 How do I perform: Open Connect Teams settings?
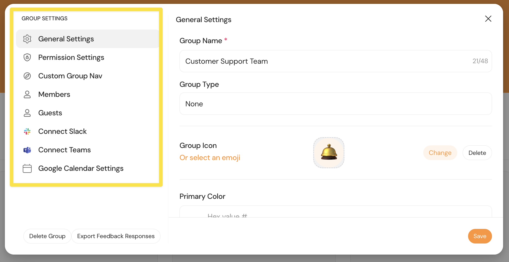point(88,150)
